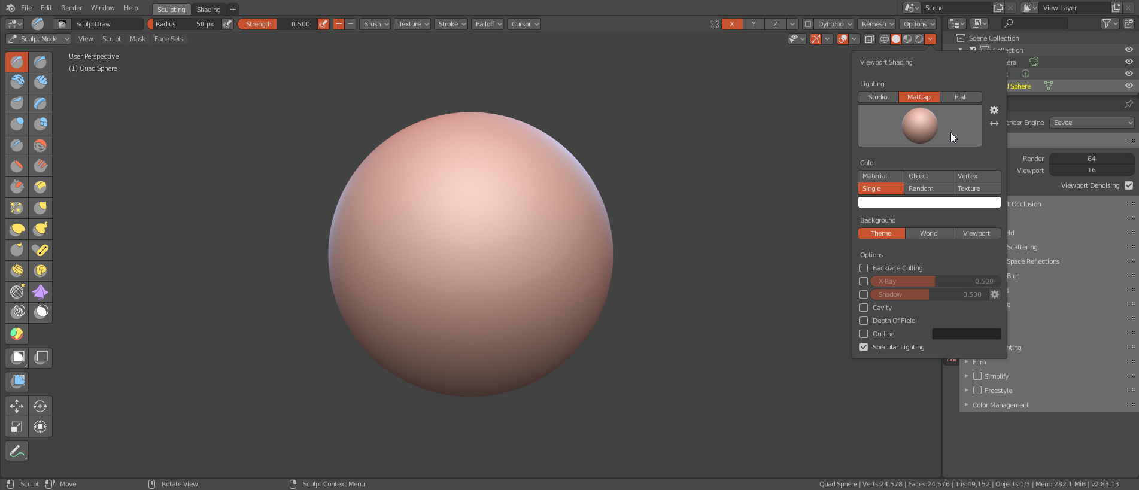Viewport: 1139px width, 490px height.
Task: Open the Render Engine Eevee dropdown
Action: [1092, 123]
